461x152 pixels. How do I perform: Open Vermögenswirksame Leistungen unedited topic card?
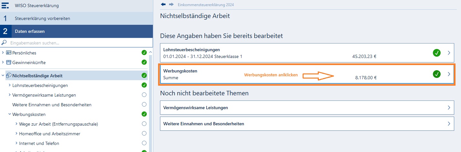tap(307, 108)
